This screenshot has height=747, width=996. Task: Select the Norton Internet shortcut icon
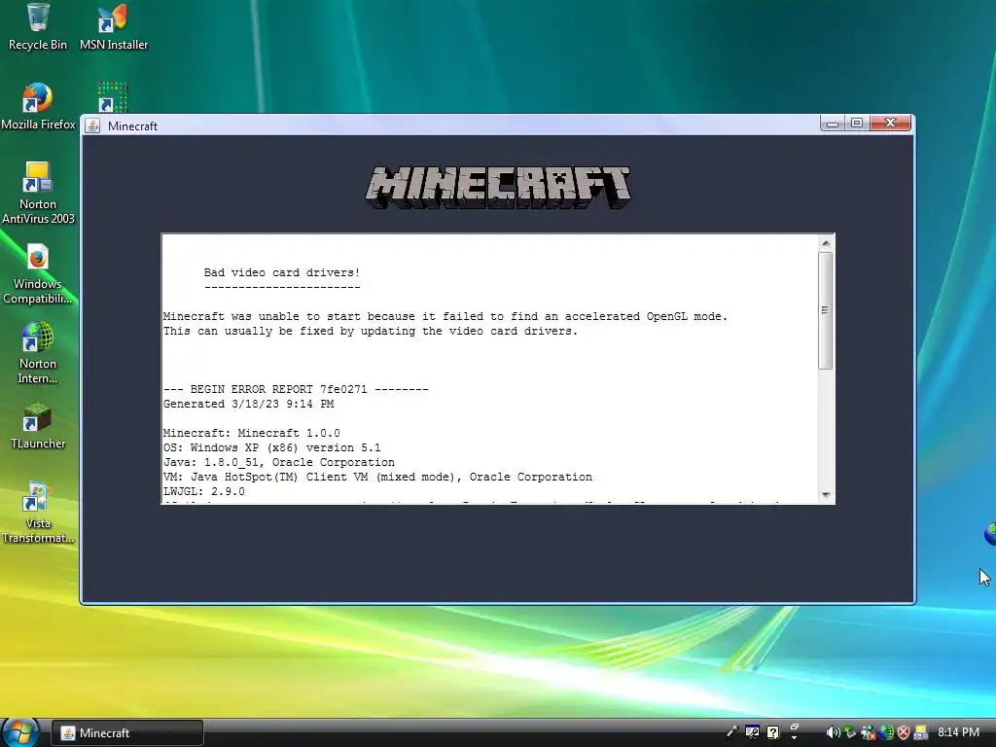click(x=38, y=353)
